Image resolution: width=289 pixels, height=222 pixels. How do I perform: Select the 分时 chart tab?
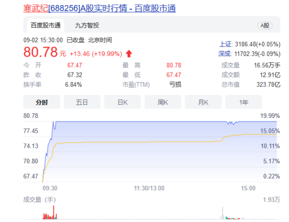point(42,102)
